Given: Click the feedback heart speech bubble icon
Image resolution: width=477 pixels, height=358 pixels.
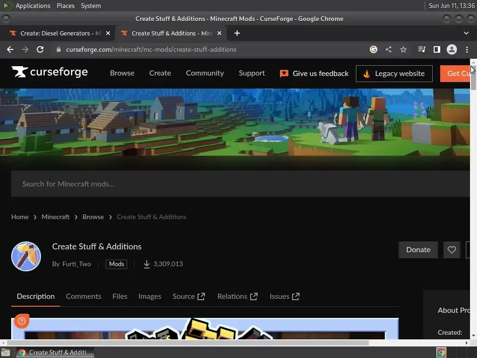Looking at the screenshot, I should pyautogui.click(x=284, y=74).
